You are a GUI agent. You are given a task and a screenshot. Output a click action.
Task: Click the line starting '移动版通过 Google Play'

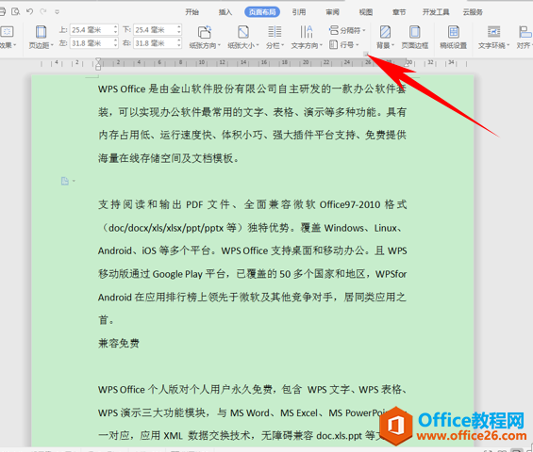(252, 274)
